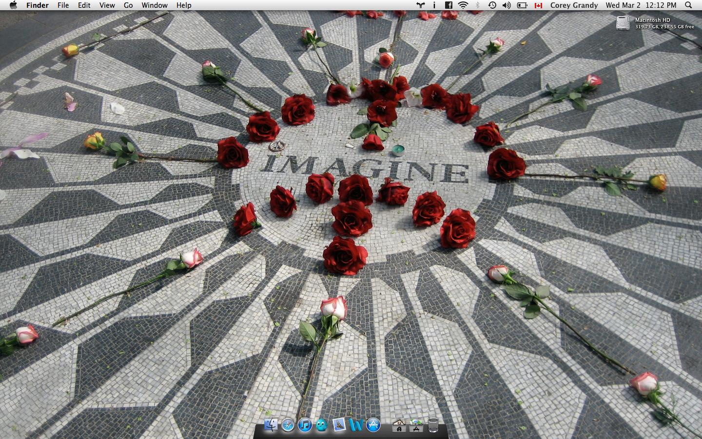Click the Wed Mar 2 12:12 PM clock
Viewport: 702px width, 439px height.
click(641, 5)
